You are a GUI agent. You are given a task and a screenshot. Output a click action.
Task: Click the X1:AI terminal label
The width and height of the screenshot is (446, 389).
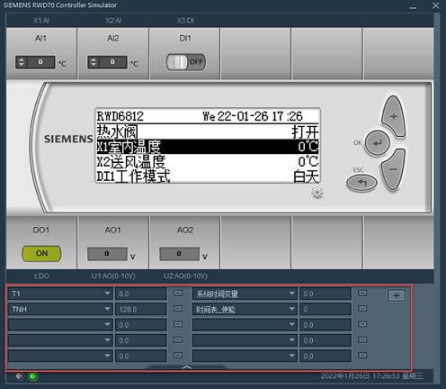[x=41, y=21]
